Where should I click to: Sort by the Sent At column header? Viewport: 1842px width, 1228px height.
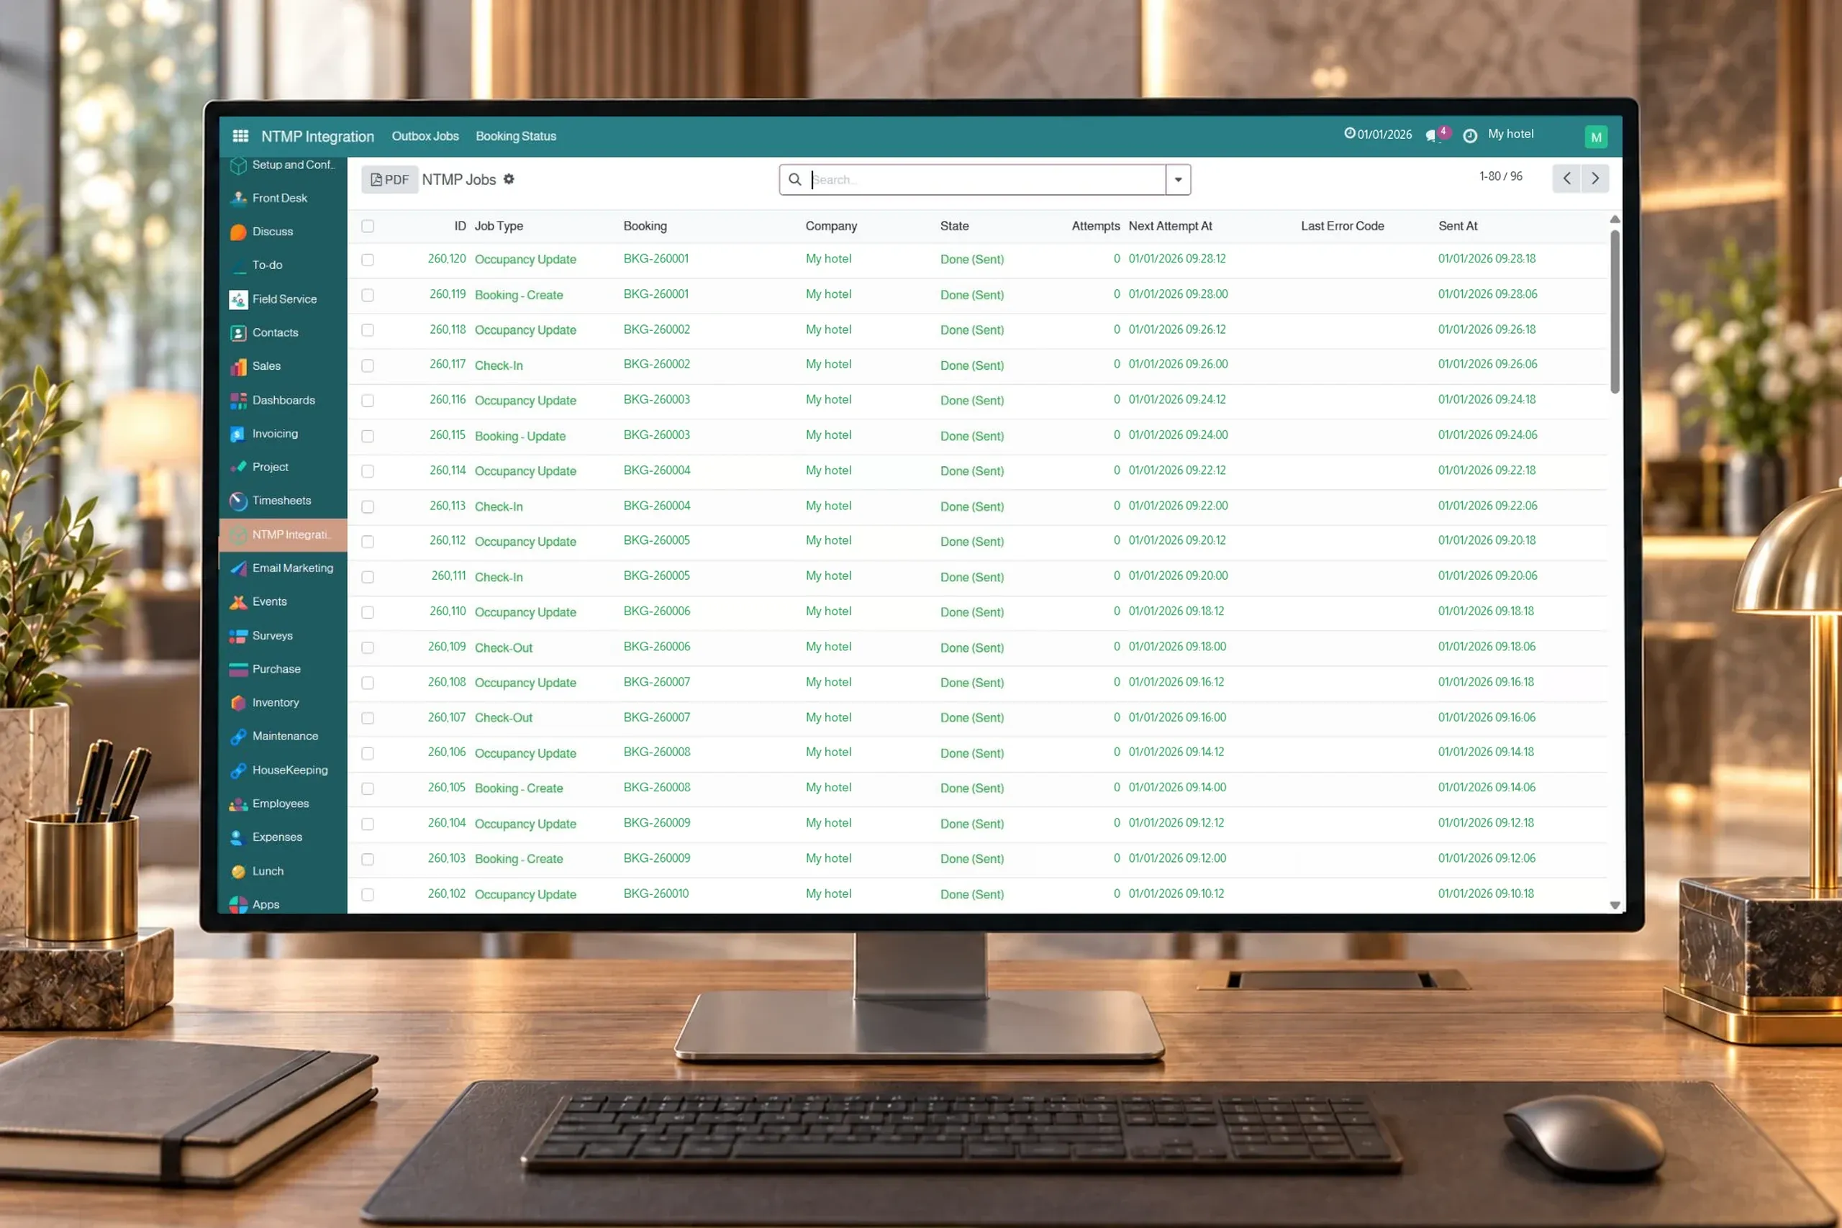tap(1458, 226)
